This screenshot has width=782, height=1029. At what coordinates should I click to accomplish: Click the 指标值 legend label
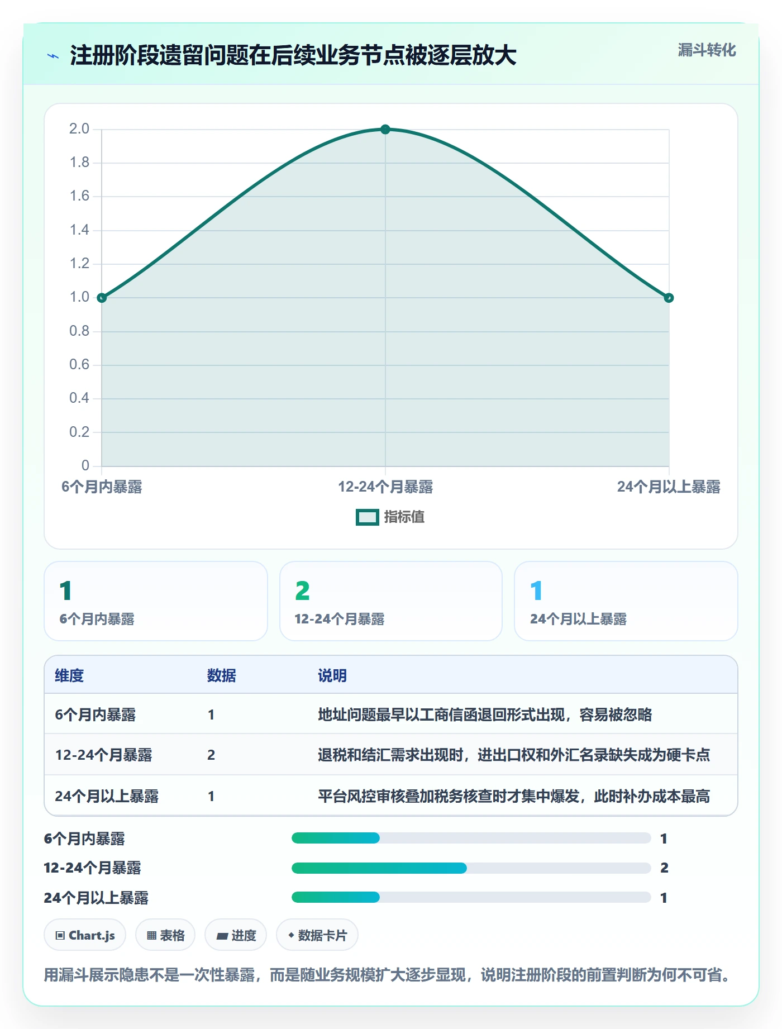pos(404,517)
